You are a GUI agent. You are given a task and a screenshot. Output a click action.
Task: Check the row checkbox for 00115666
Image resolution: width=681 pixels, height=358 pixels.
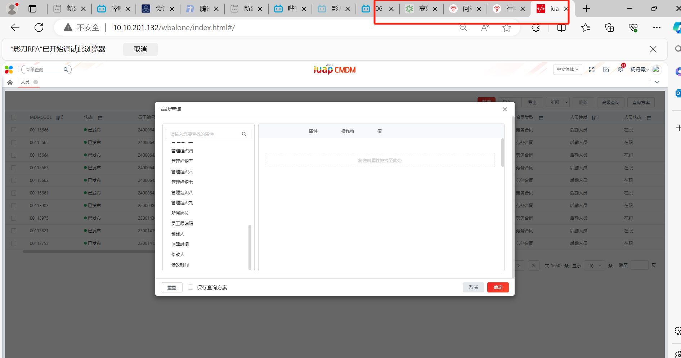(x=14, y=130)
